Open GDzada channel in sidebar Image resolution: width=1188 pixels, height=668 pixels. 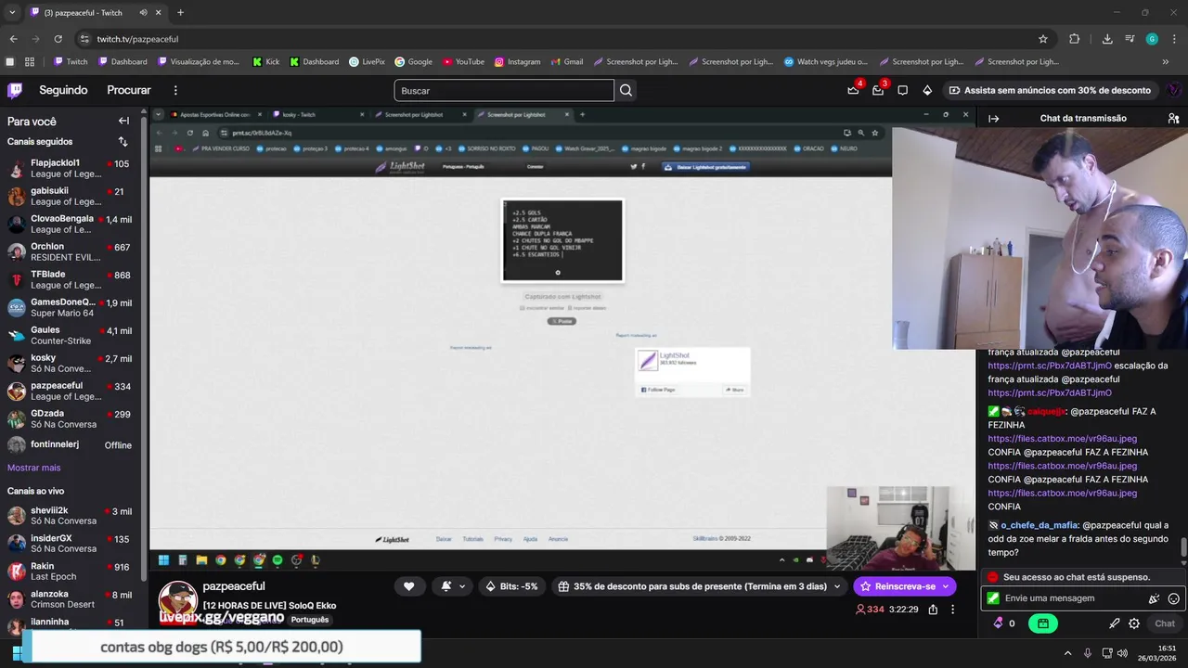coord(71,418)
